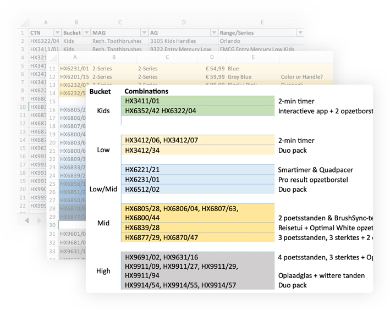Click HX9601/0 cell in middle spreadsheet row 31

coord(73,234)
